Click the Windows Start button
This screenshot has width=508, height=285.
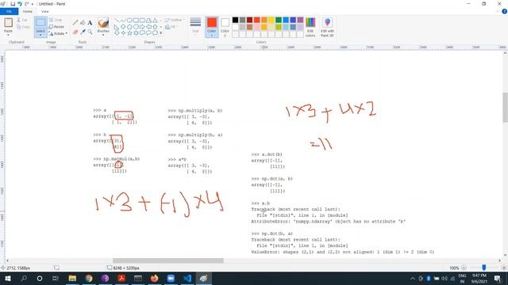click(7, 278)
